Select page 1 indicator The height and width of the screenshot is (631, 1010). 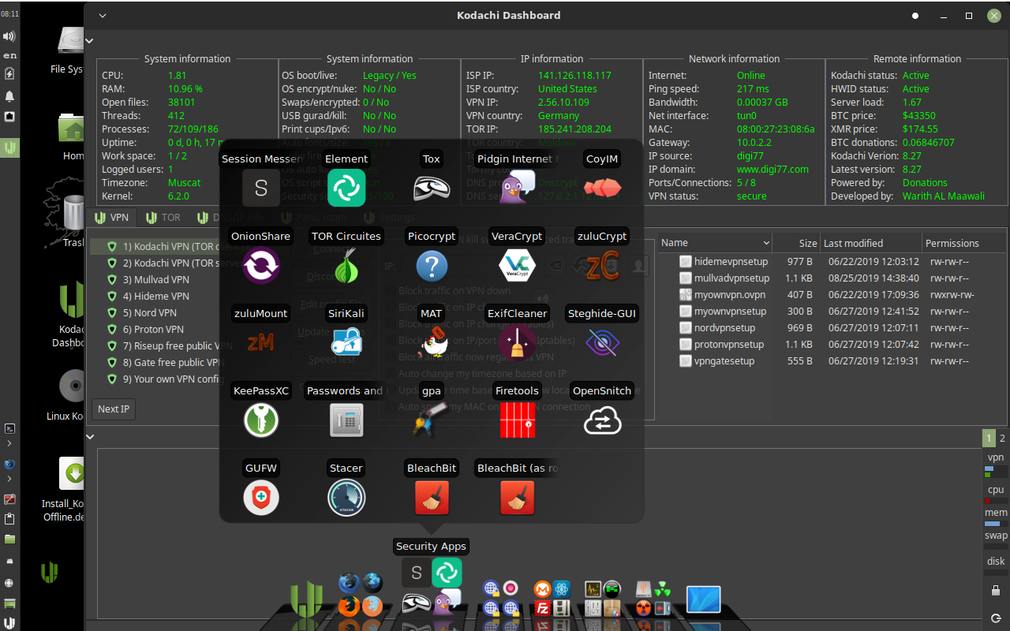(989, 439)
